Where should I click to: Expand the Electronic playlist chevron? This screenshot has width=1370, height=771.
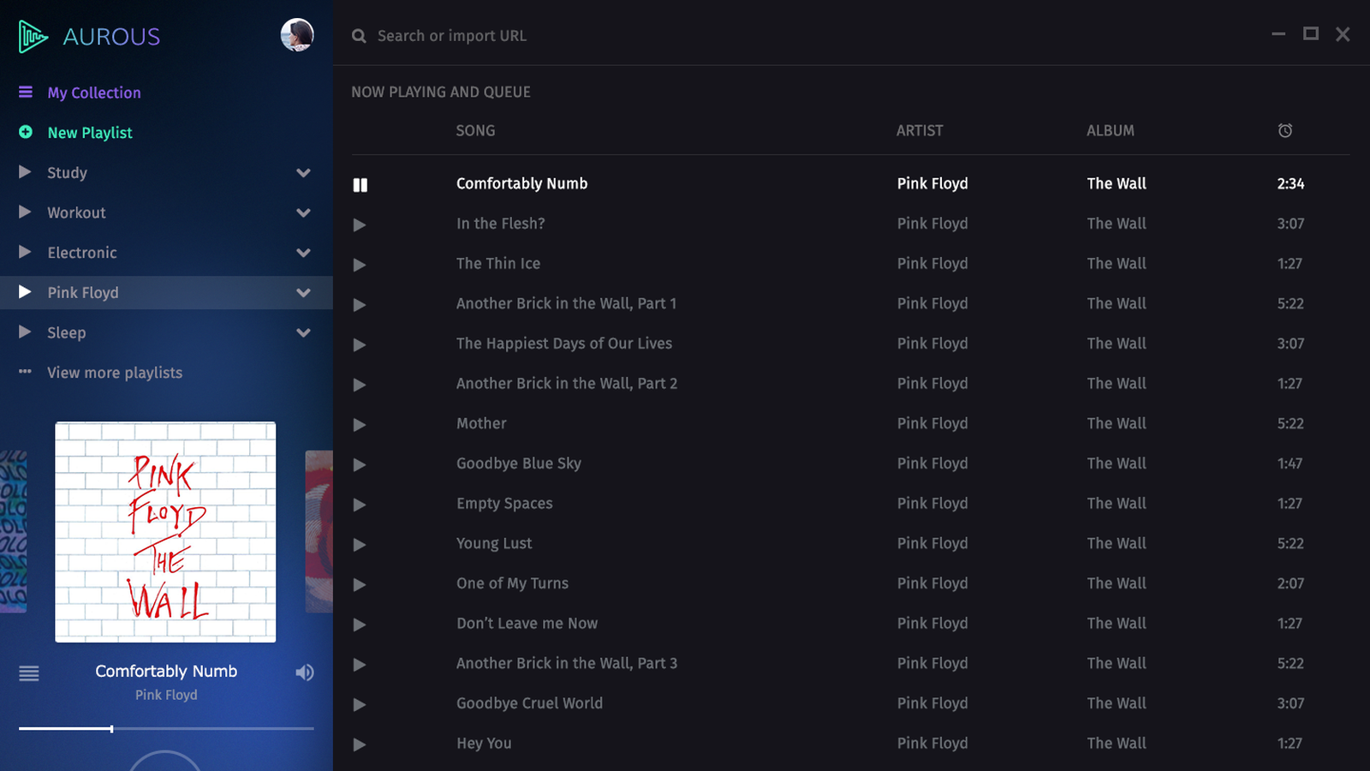[x=303, y=253]
